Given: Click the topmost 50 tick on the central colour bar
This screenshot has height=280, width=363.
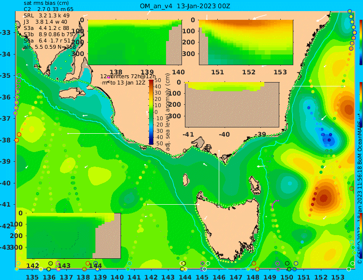Looking at the screenshot, I should point(158,80).
